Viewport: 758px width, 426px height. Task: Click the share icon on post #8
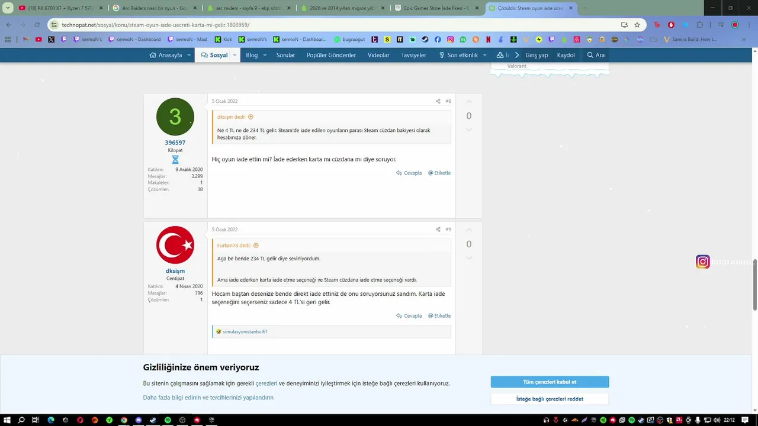point(438,101)
